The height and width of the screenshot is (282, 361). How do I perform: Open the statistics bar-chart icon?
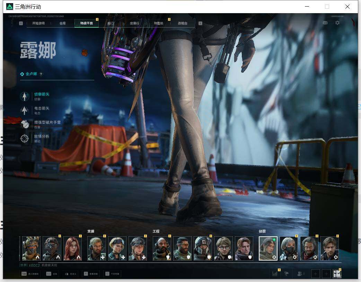pyautogui.click(x=275, y=273)
